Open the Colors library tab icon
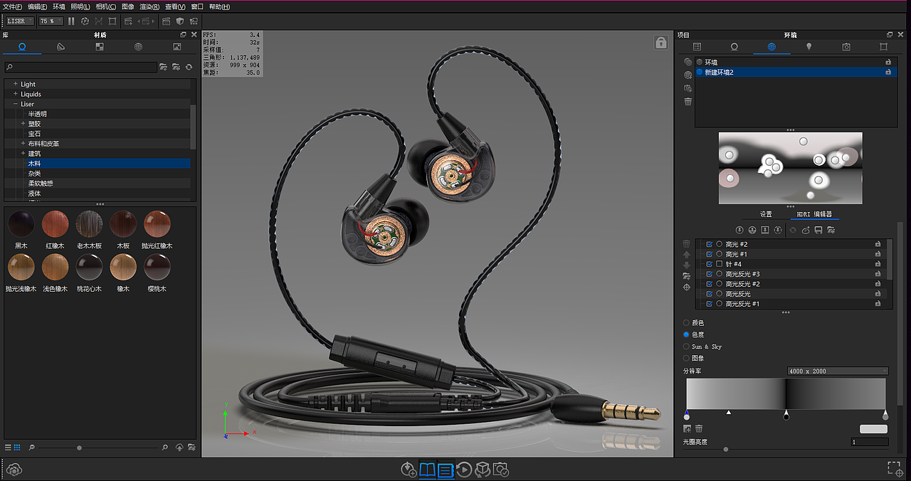The height and width of the screenshot is (481, 911). tap(60, 47)
